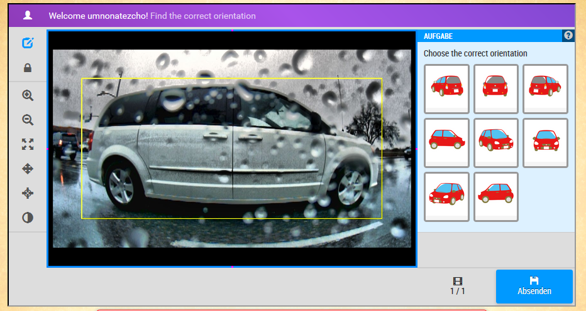Image resolution: width=586 pixels, height=311 pixels.
Task: Choose car straight rear view orientation
Action: [496, 89]
